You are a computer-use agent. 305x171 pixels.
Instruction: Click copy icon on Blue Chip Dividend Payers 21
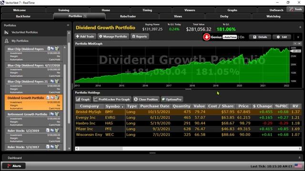click(52, 81)
